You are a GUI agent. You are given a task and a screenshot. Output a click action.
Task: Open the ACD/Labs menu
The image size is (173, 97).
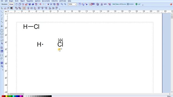[x=63, y=1]
